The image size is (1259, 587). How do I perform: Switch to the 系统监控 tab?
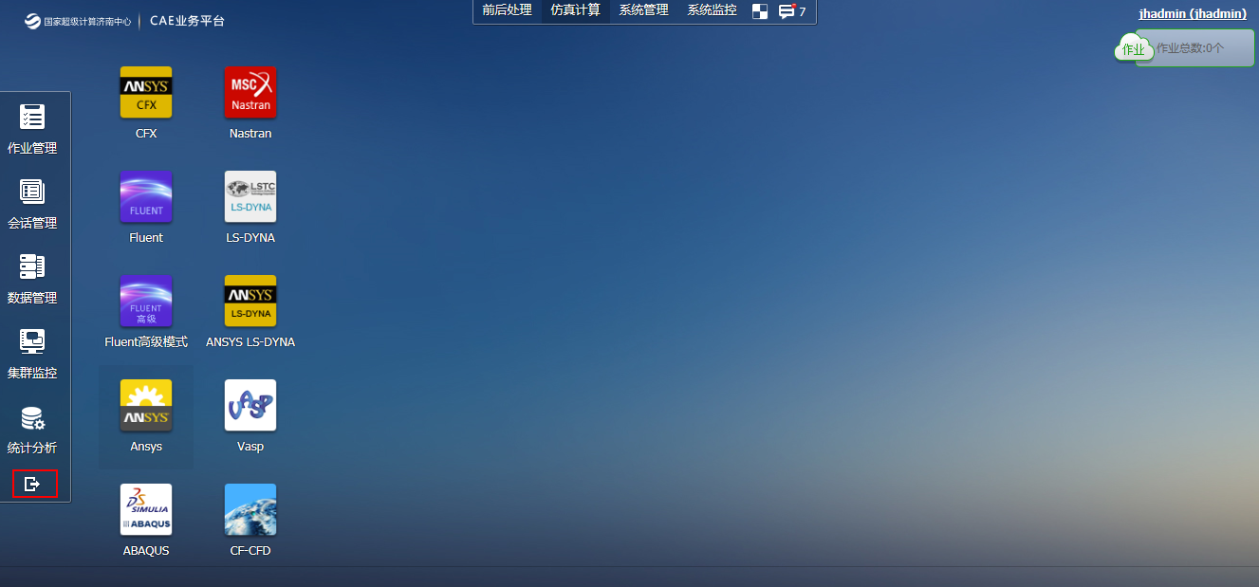(713, 10)
